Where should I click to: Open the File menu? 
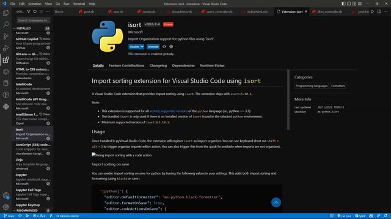(x=13, y=4)
